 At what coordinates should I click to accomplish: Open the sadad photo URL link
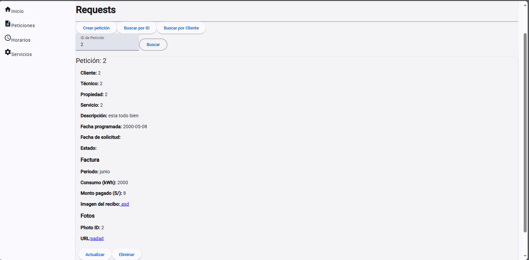(97, 238)
